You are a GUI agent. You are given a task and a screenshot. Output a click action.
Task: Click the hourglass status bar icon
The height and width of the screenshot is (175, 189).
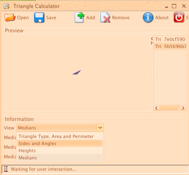pos(6,169)
